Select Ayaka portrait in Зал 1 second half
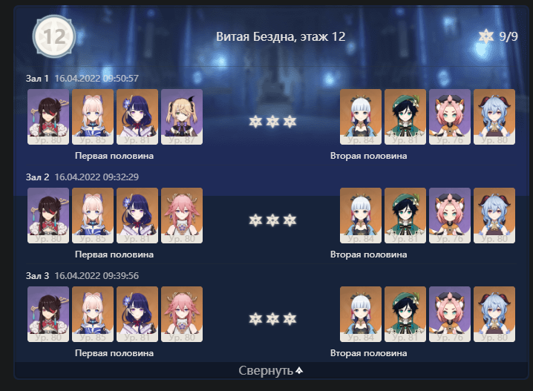 (x=361, y=117)
